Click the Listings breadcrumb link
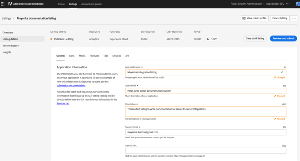 tap(6, 18)
